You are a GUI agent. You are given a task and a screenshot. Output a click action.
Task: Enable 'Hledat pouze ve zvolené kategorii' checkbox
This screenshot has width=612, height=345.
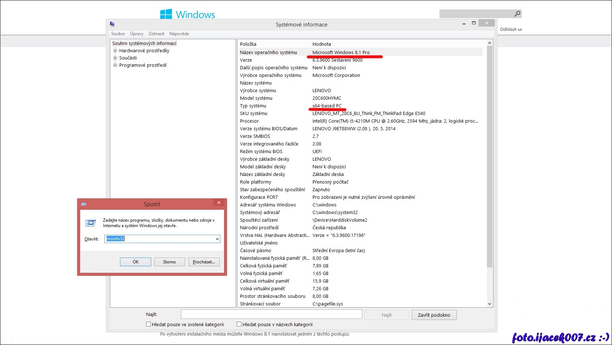tap(148, 324)
